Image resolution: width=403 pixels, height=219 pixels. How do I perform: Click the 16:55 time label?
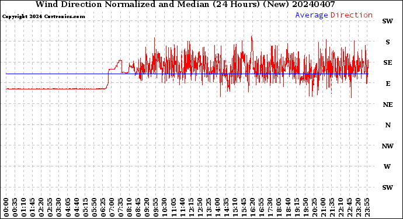[x=262, y=207]
